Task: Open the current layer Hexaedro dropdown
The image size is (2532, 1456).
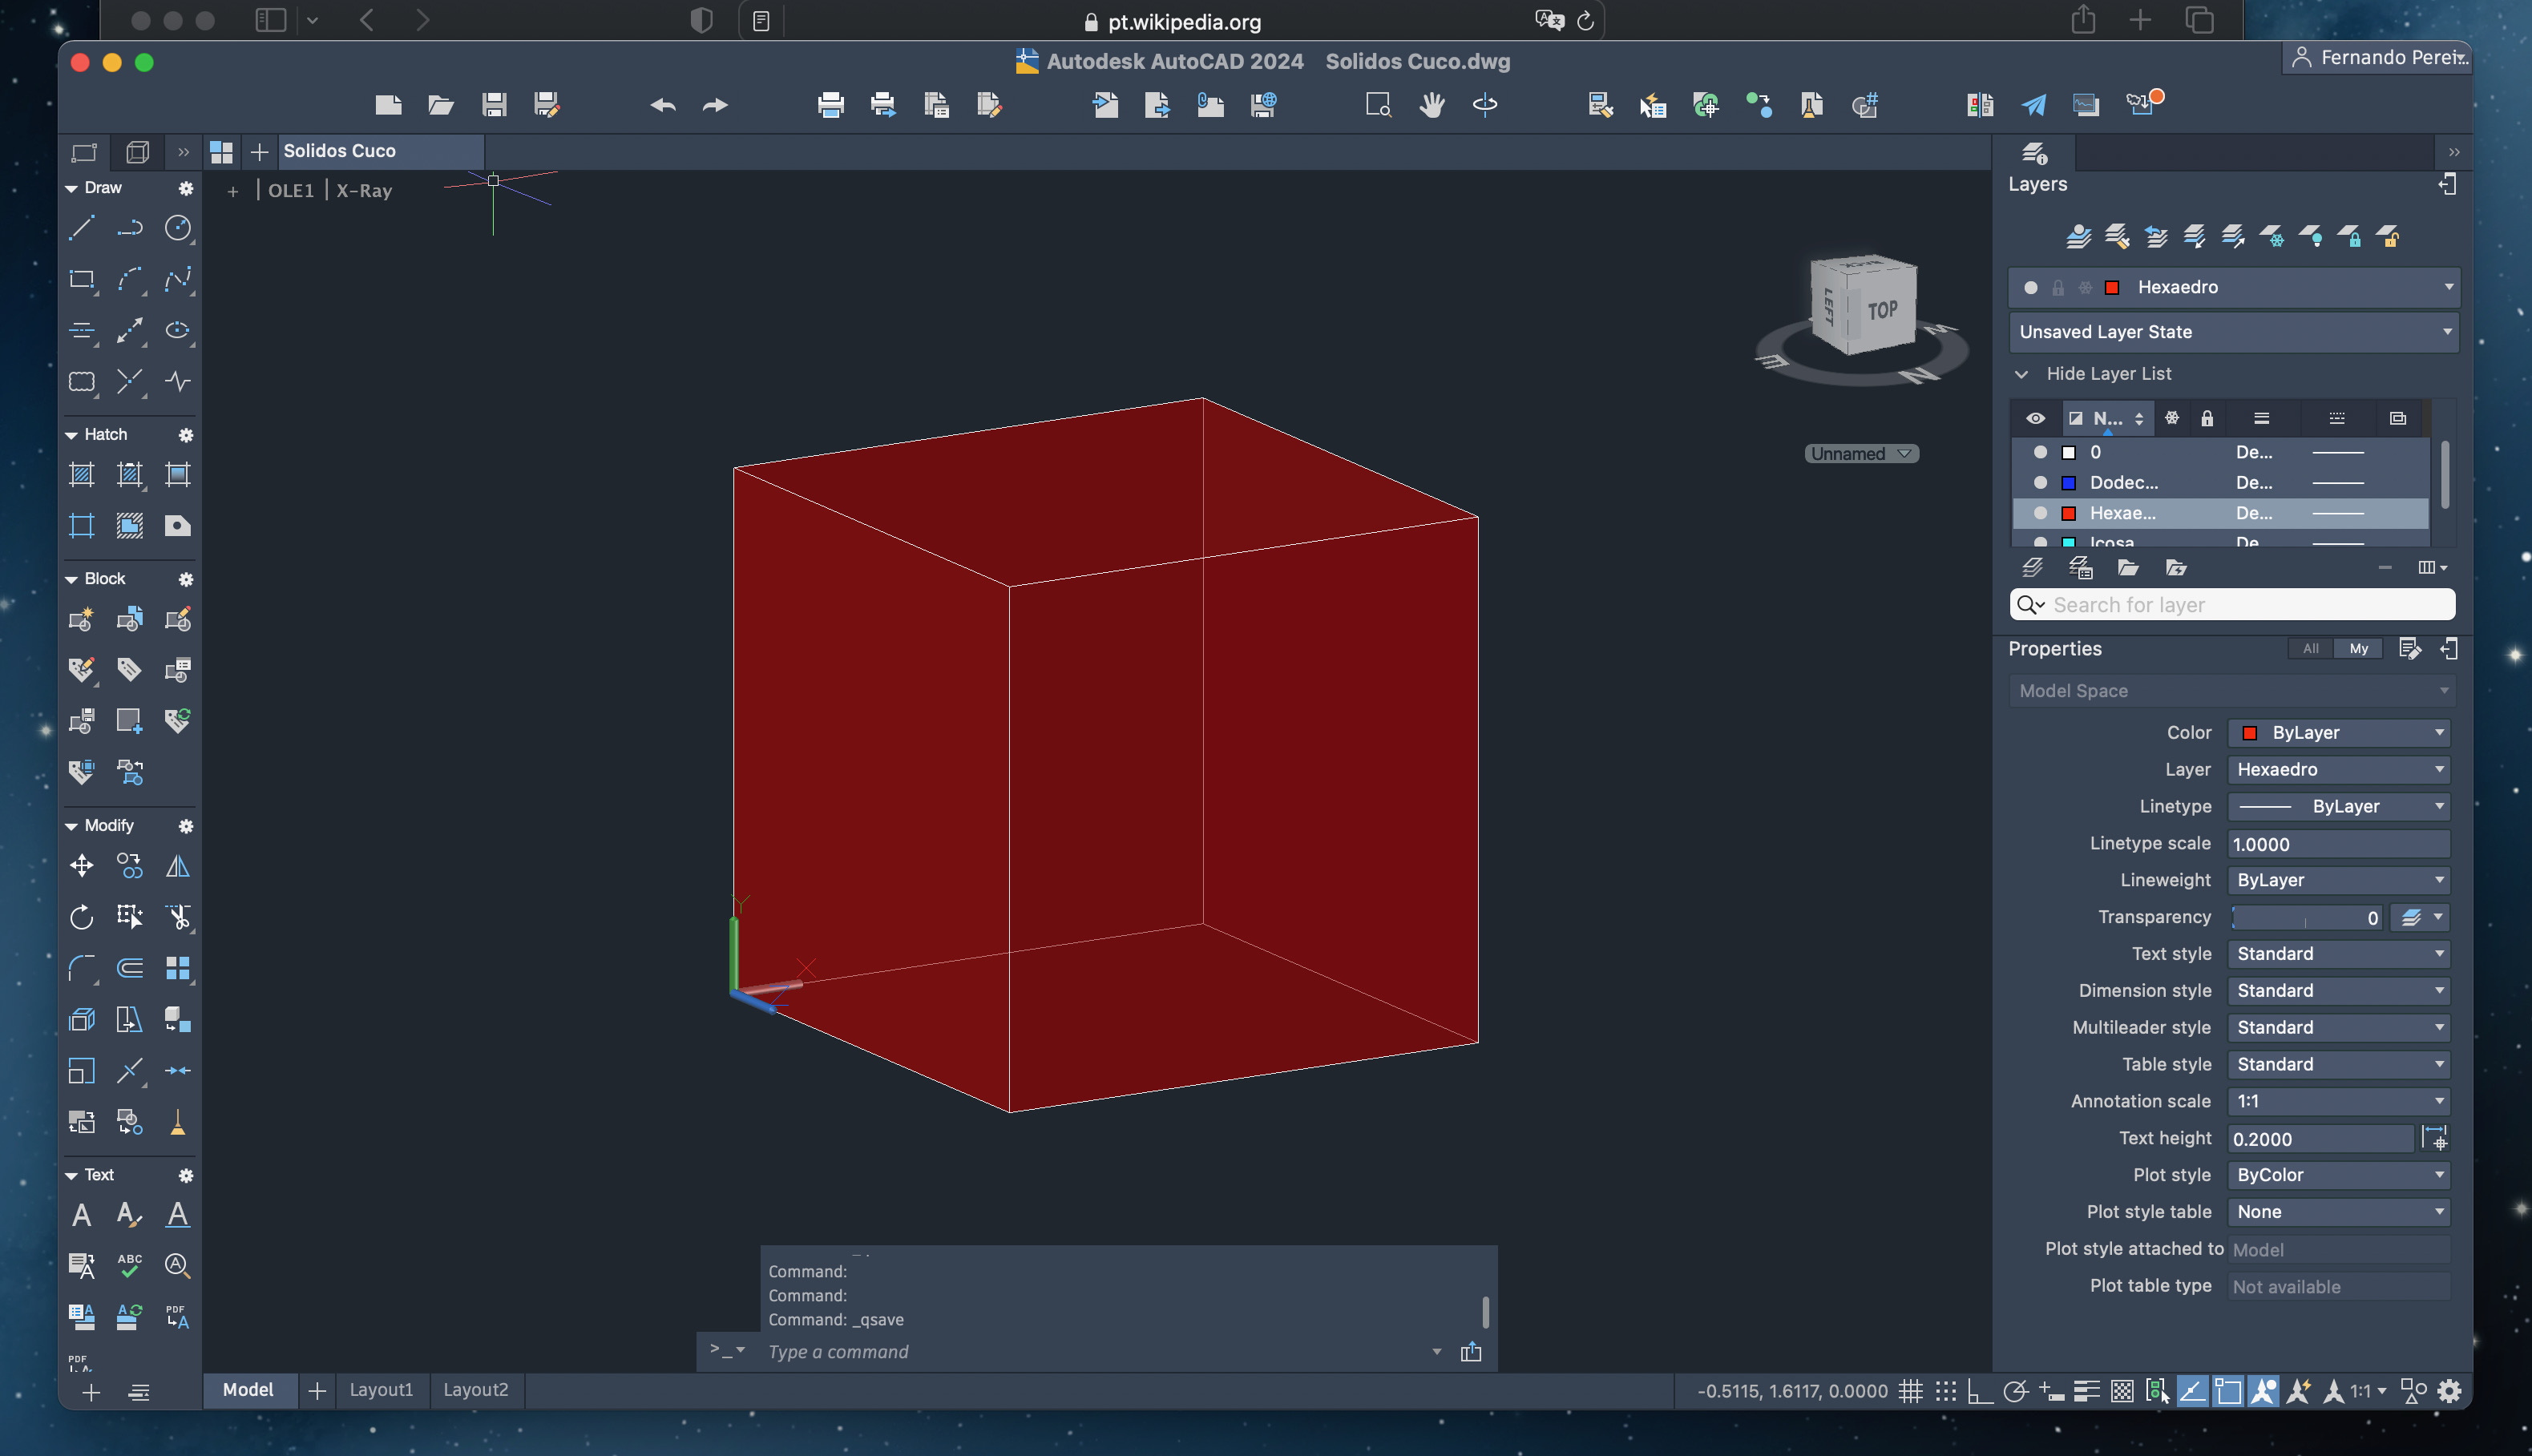Action: coord(2233,287)
